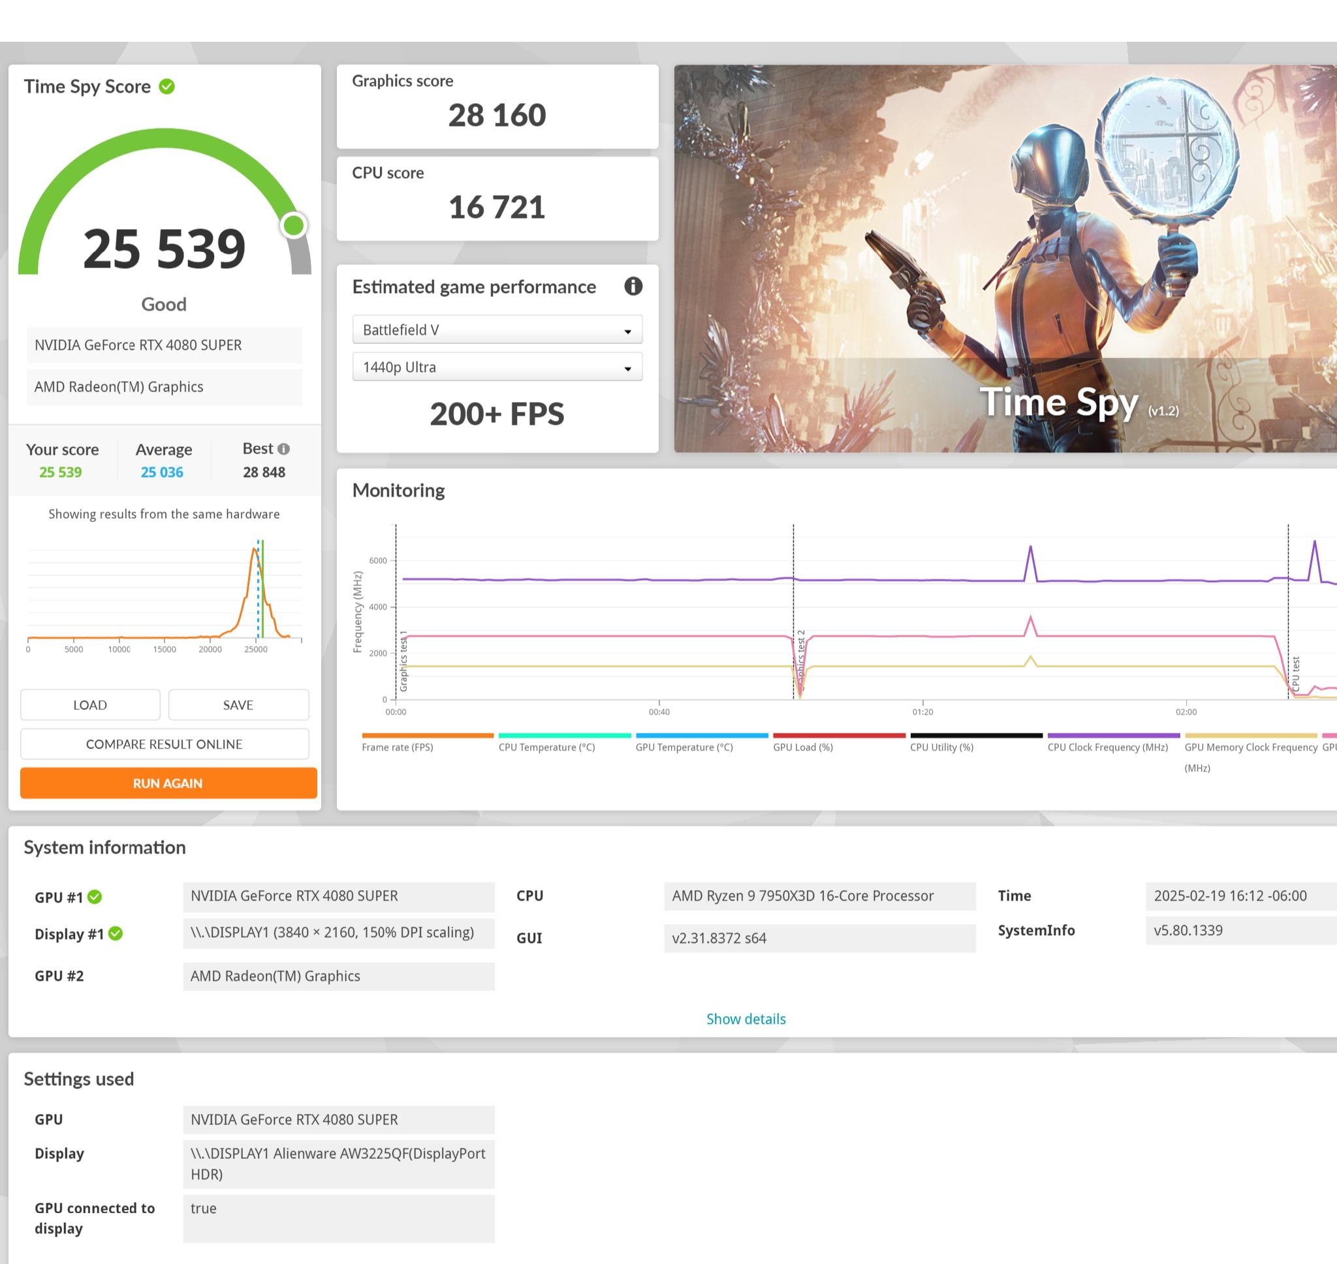Viewport: 1337px width, 1264px height.
Task: Click the Time value 2025-02-19 16:12 -06:00
Action: coord(1241,896)
